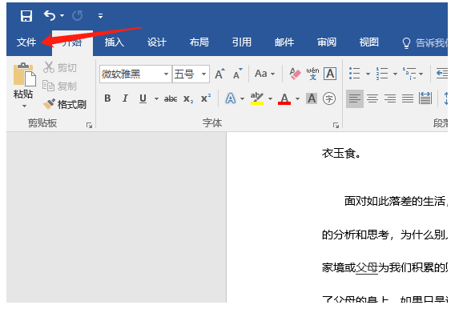Clear all formatting with eraser icon
Screen dimensions: 471x309
pyautogui.click(x=295, y=74)
